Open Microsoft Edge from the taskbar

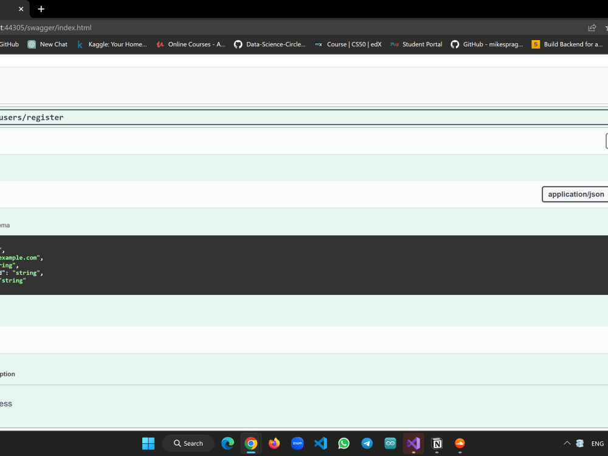228,443
